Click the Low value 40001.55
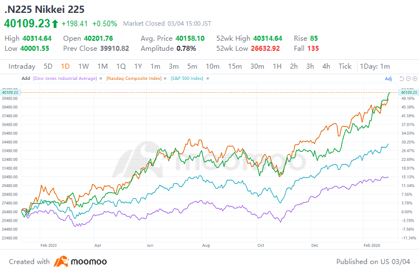 tap(35, 49)
